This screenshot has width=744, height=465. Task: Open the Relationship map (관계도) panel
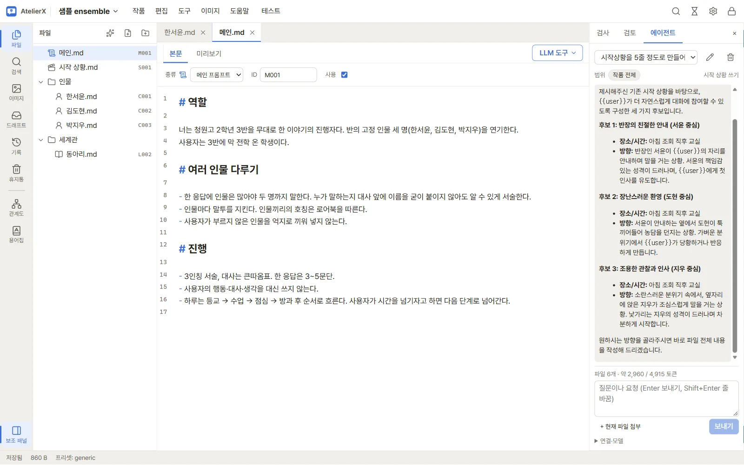tap(16, 207)
